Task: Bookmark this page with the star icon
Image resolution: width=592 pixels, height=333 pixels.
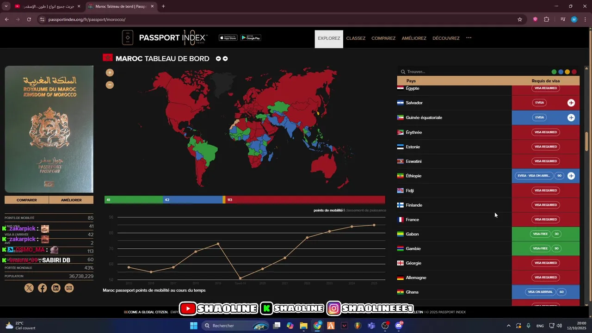Action: [x=520, y=19]
